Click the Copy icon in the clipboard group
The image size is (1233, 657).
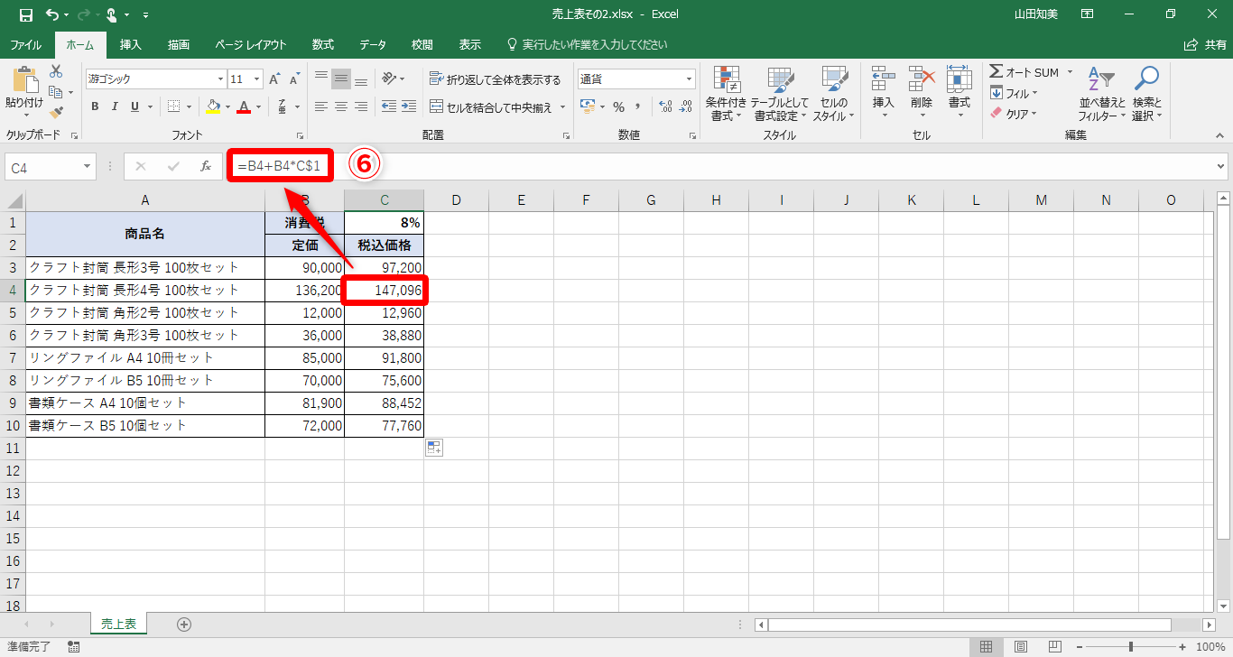click(x=56, y=92)
